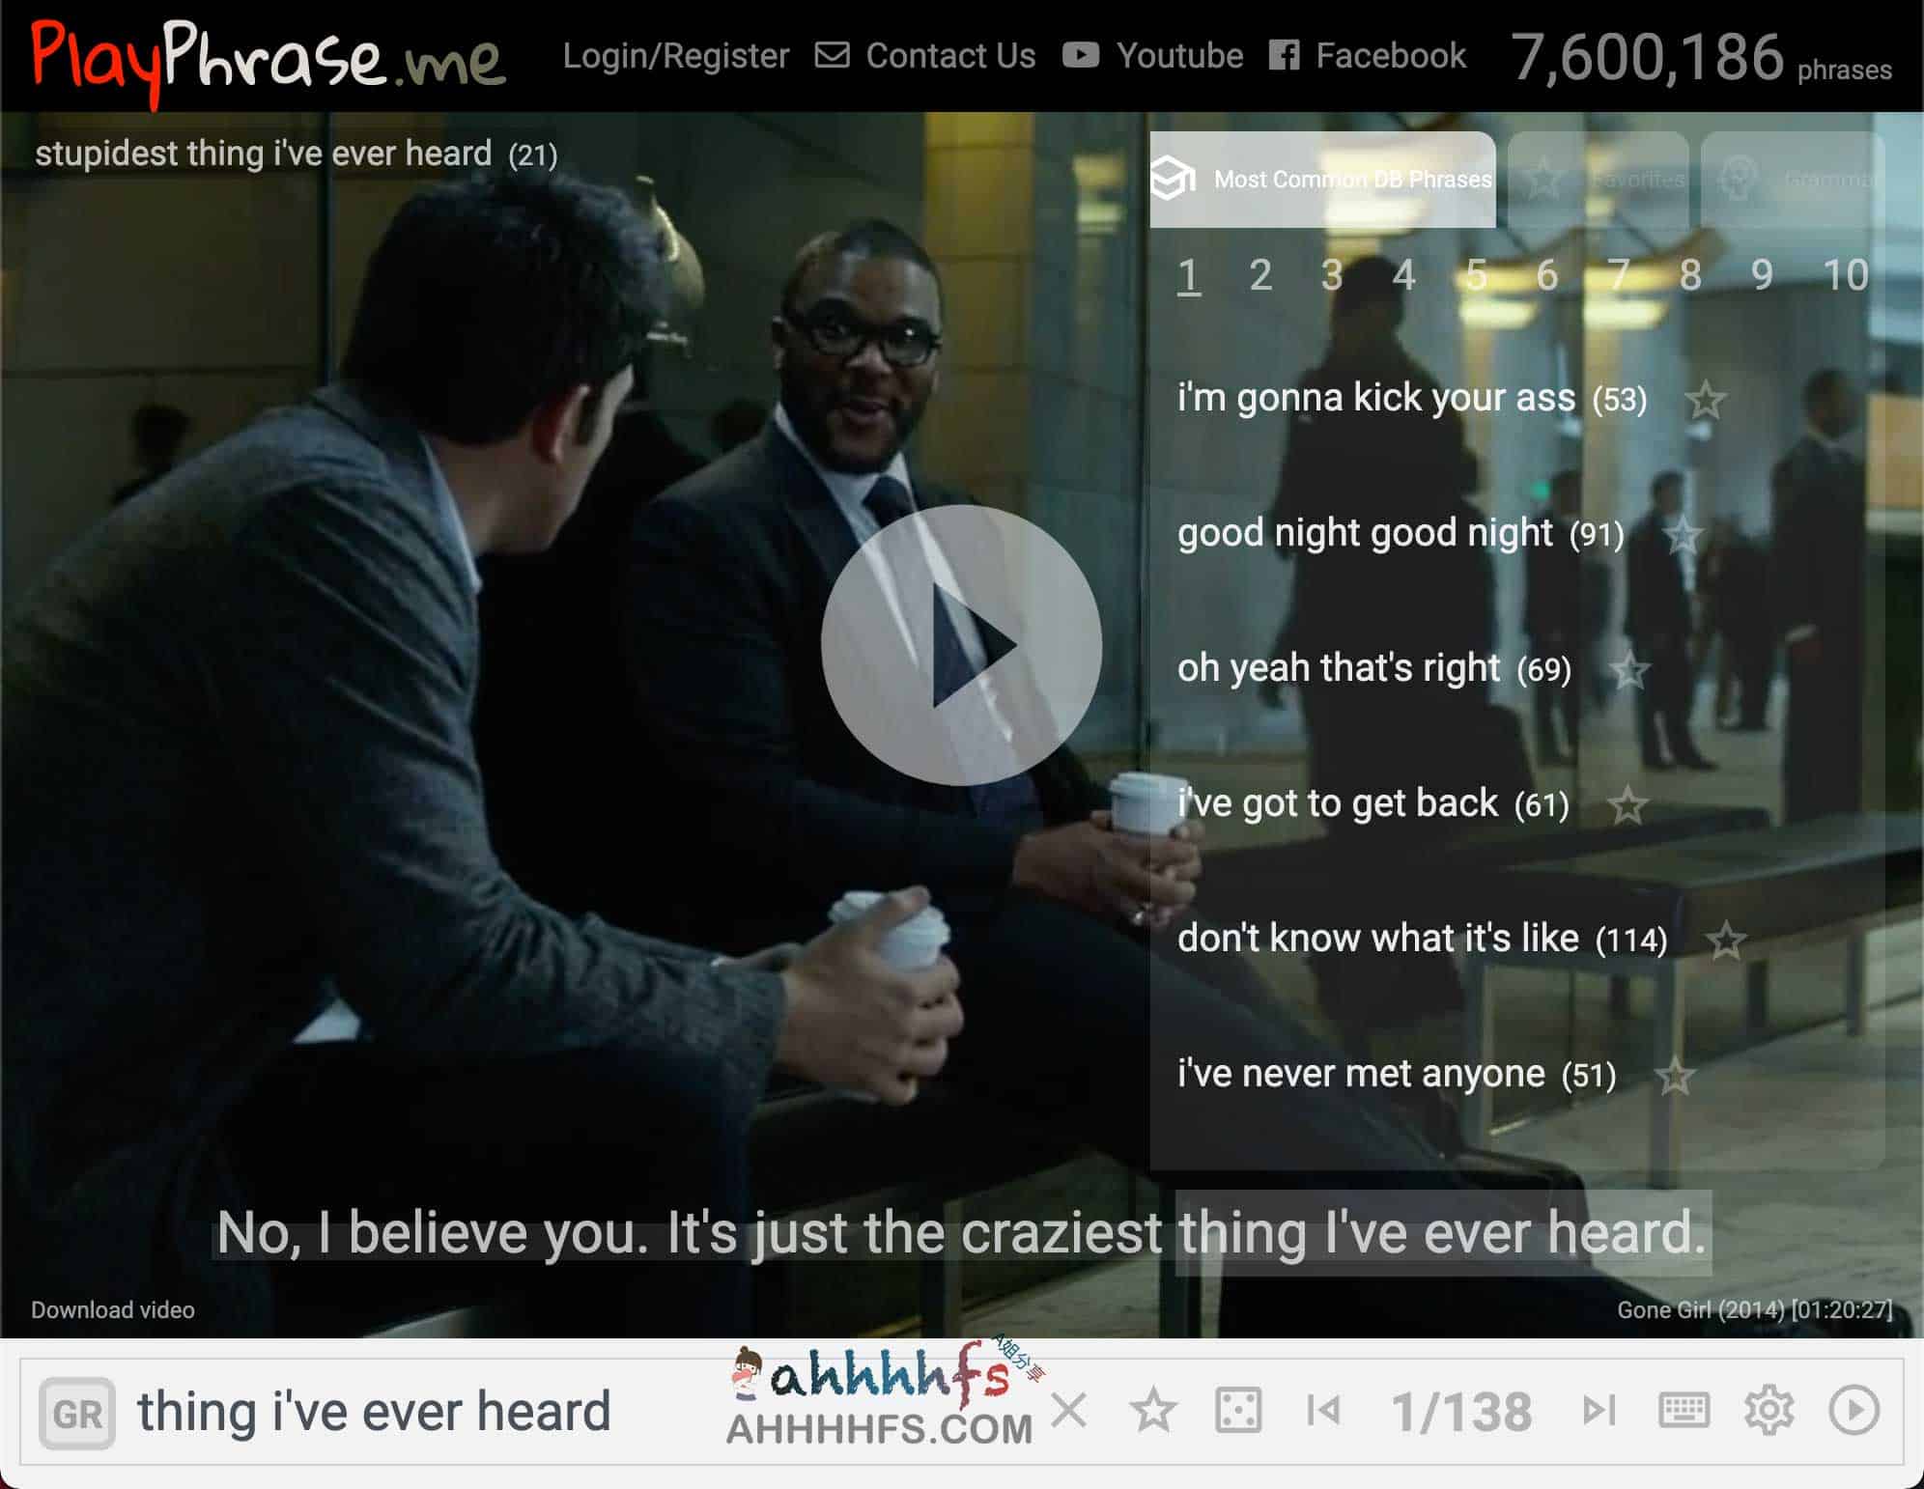Screen dimensions: 1924x1489
Task: Click the keyboard layout toggle icon
Action: [x=1686, y=1410]
